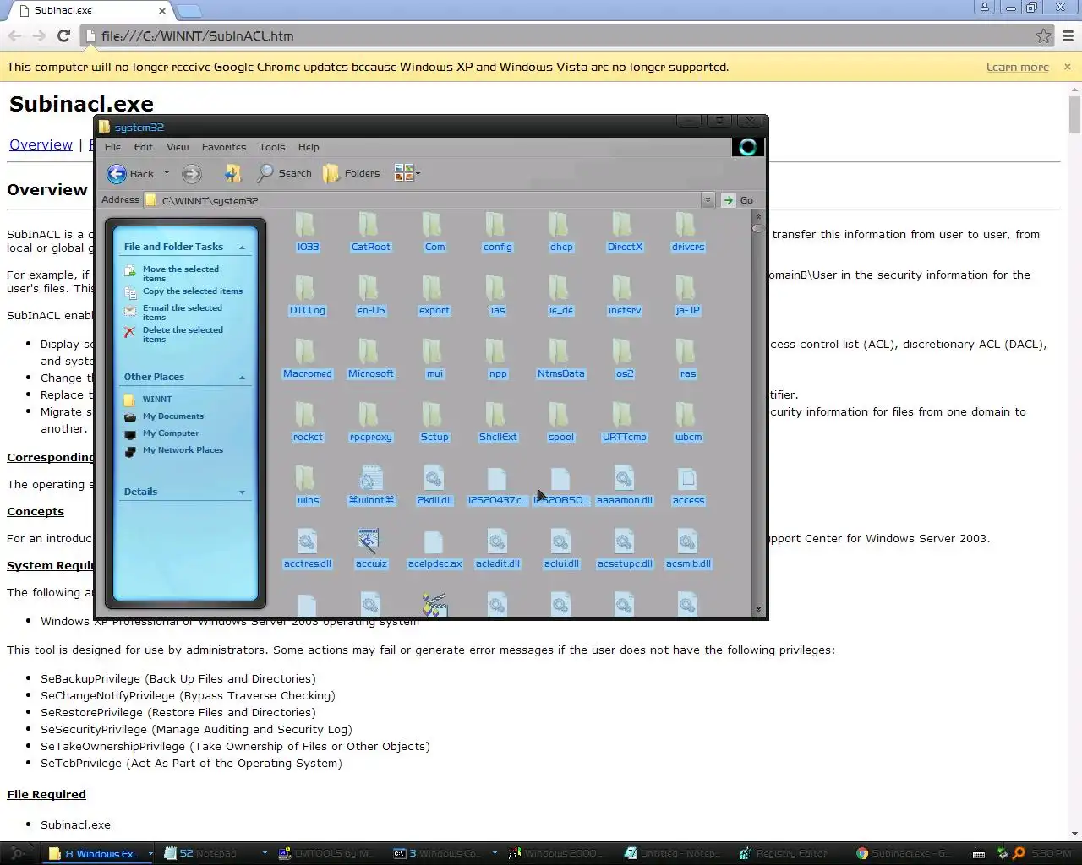Select the Macromed folder icon
Image resolution: width=1082 pixels, height=865 pixels.
click(x=307, y=351)
